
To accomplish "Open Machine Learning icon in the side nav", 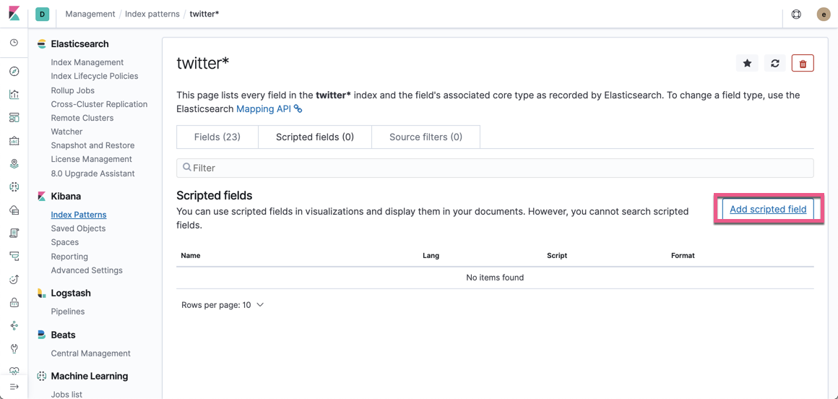I will coord(14,186).
